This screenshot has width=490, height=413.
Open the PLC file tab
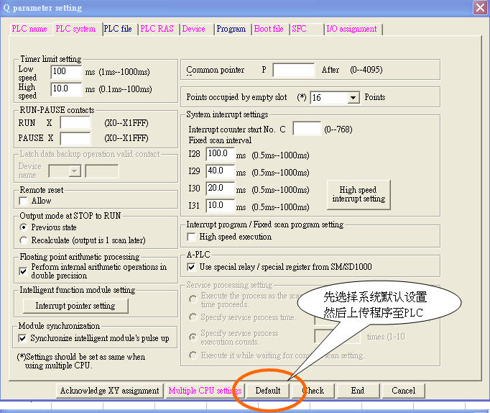[x=118, y=29]
